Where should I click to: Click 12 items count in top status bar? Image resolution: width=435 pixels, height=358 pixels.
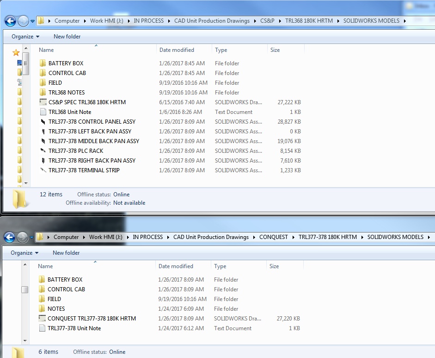tap(51, 195)
